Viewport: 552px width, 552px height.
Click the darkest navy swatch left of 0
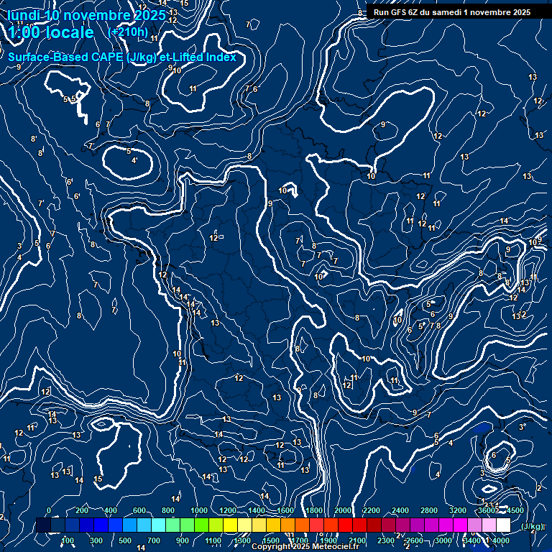pyautogui.click(x=43, y=525)
